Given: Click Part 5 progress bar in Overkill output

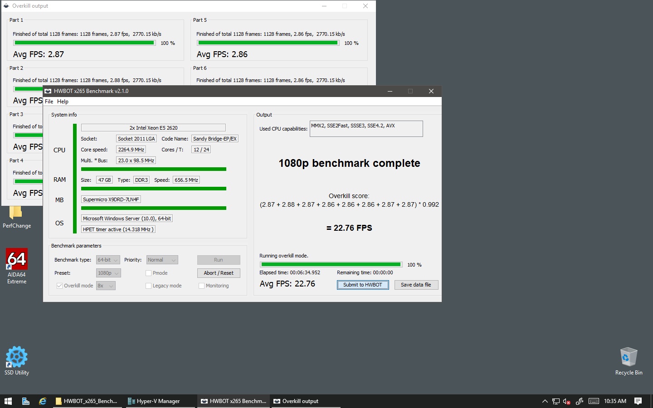Looking at the screenshot, I should (268, 43).
